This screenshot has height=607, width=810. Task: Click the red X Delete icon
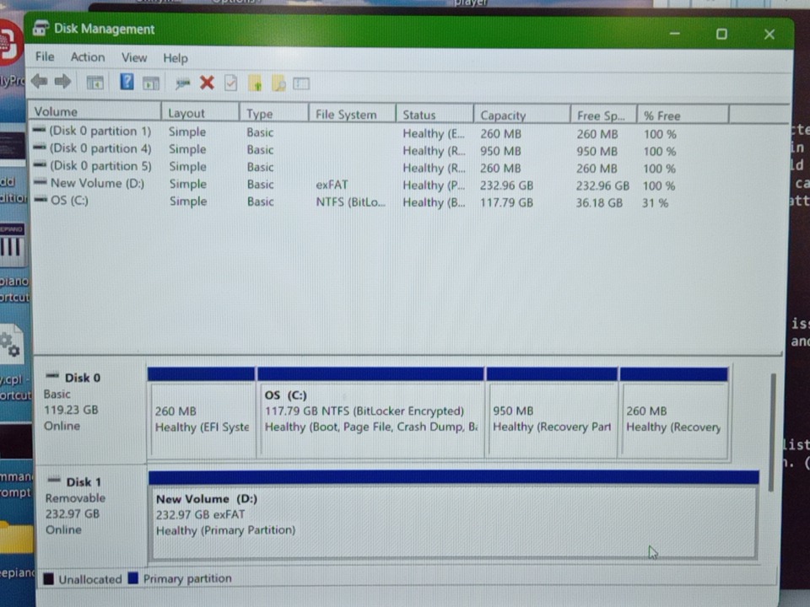point(208,83)
